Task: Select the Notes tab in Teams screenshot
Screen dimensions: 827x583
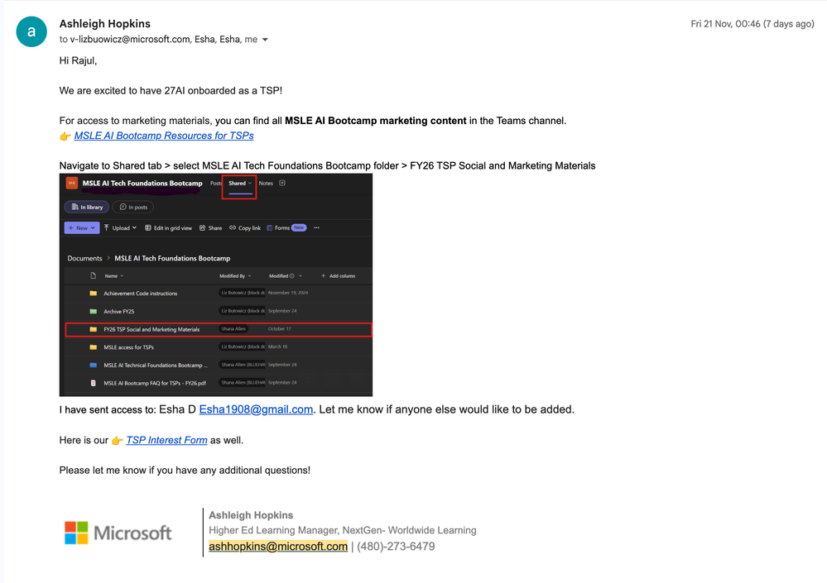Action: coord(266,184)
